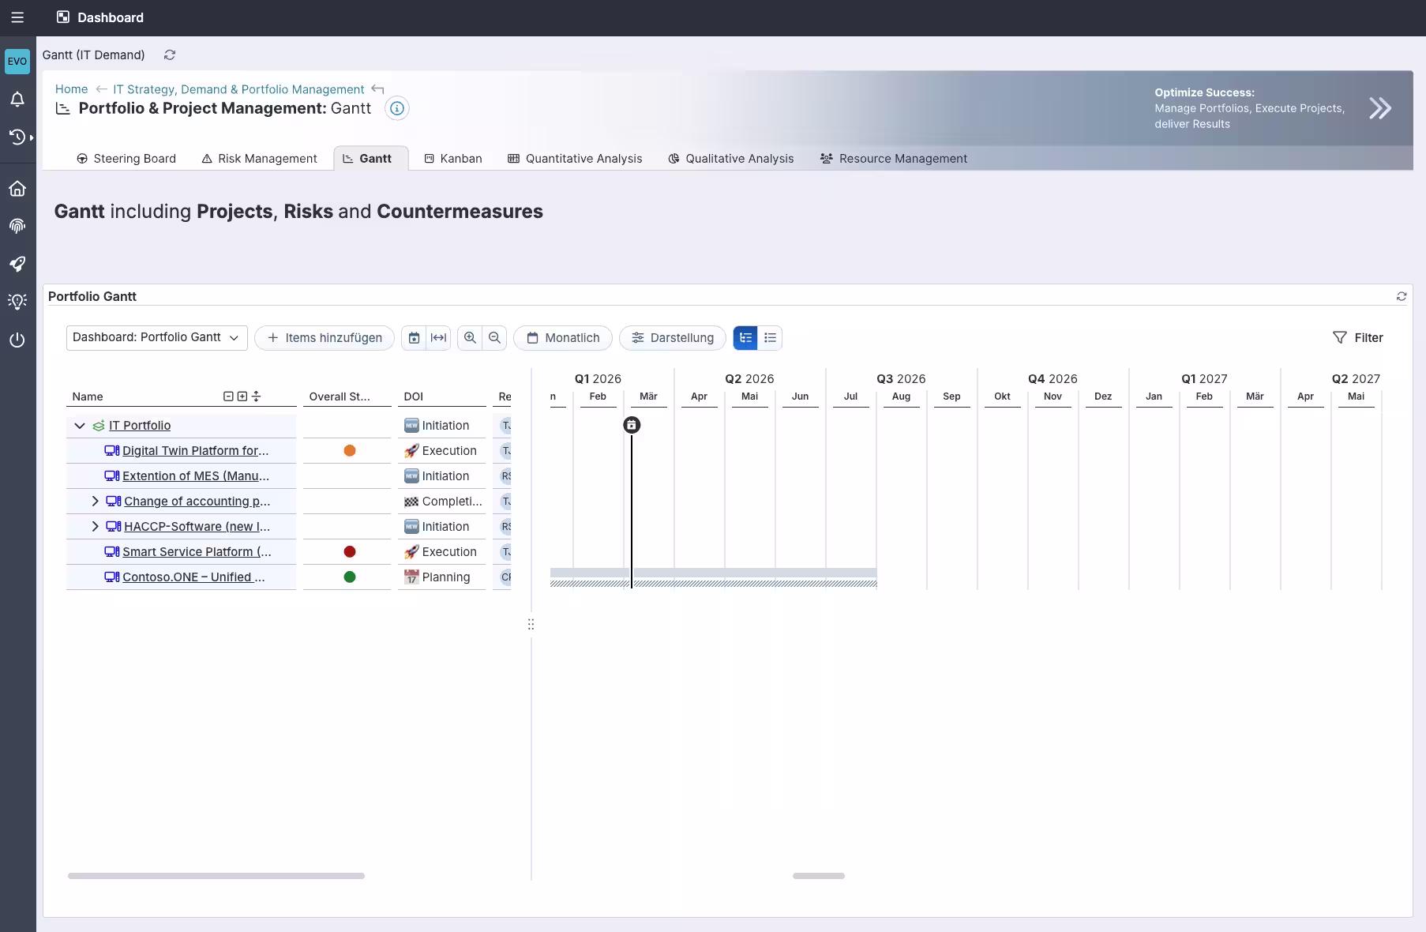Open the Dashboard: Portfolio Gantt dropdown

tap(156, 337)
